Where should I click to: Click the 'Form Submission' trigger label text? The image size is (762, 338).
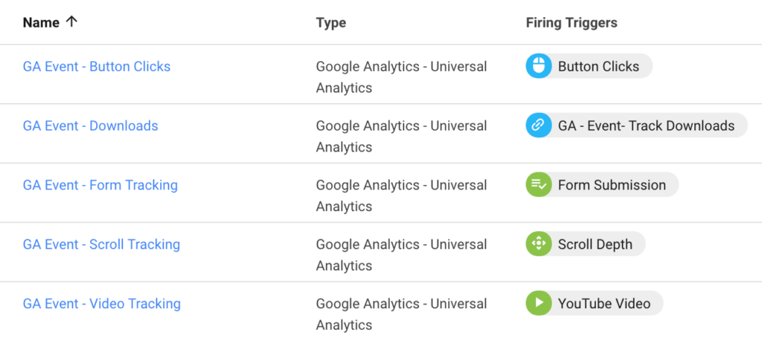pos(612,185)
